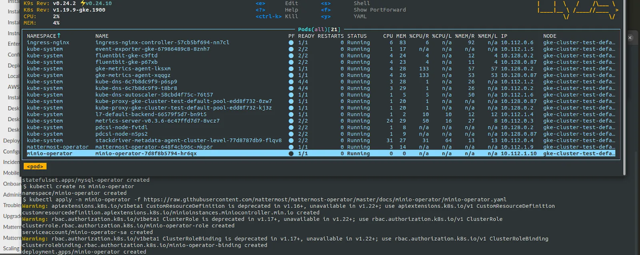Viewport: 640px width, 255px height.
Task: Select kube-dns-6c7b8dc9f9-t8br8 pod row
Action: pyautogui.click(x=321, y=88)
